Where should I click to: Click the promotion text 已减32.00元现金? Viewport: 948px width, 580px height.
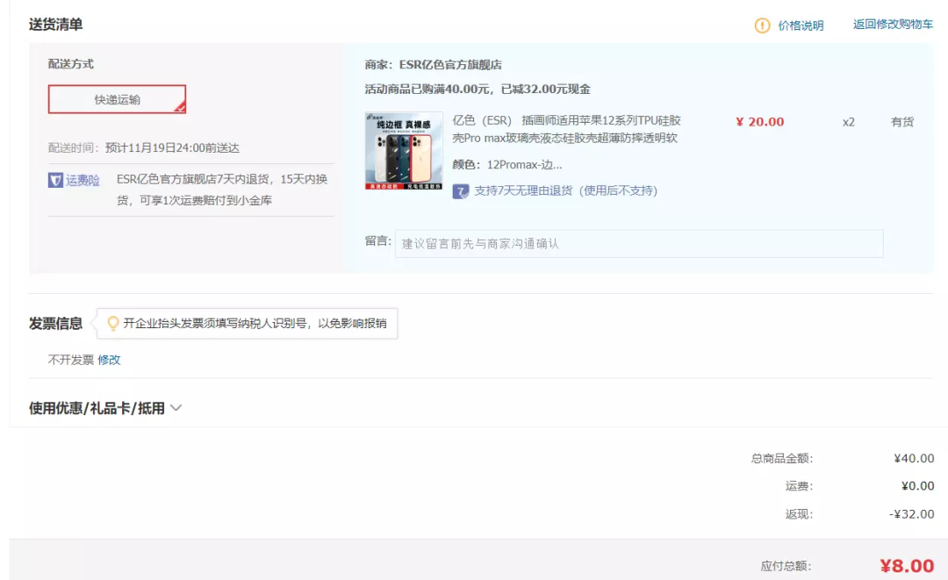pyautogui.click(x=546, y=89)
